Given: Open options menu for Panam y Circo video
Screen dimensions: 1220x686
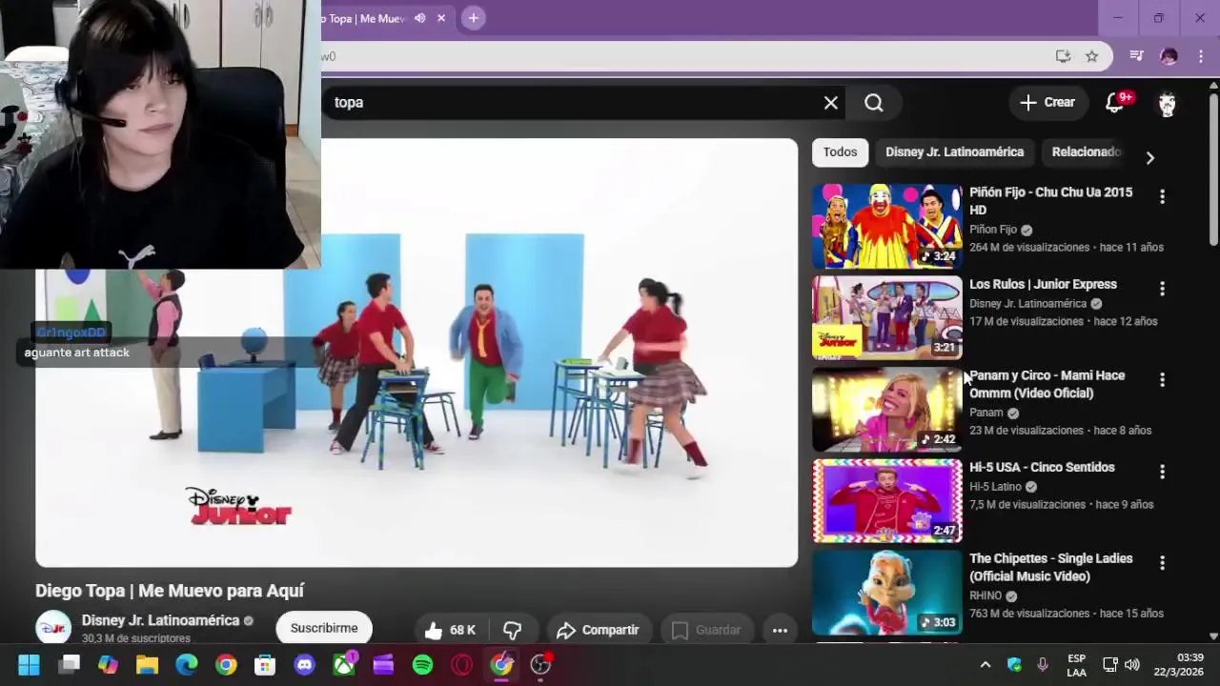Looking at the screenshot, I should pos(1162,379).
